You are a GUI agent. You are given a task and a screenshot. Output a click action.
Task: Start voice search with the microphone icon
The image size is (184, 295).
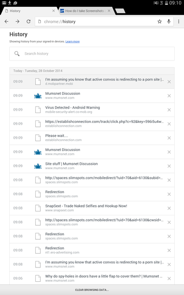point(169,22)
